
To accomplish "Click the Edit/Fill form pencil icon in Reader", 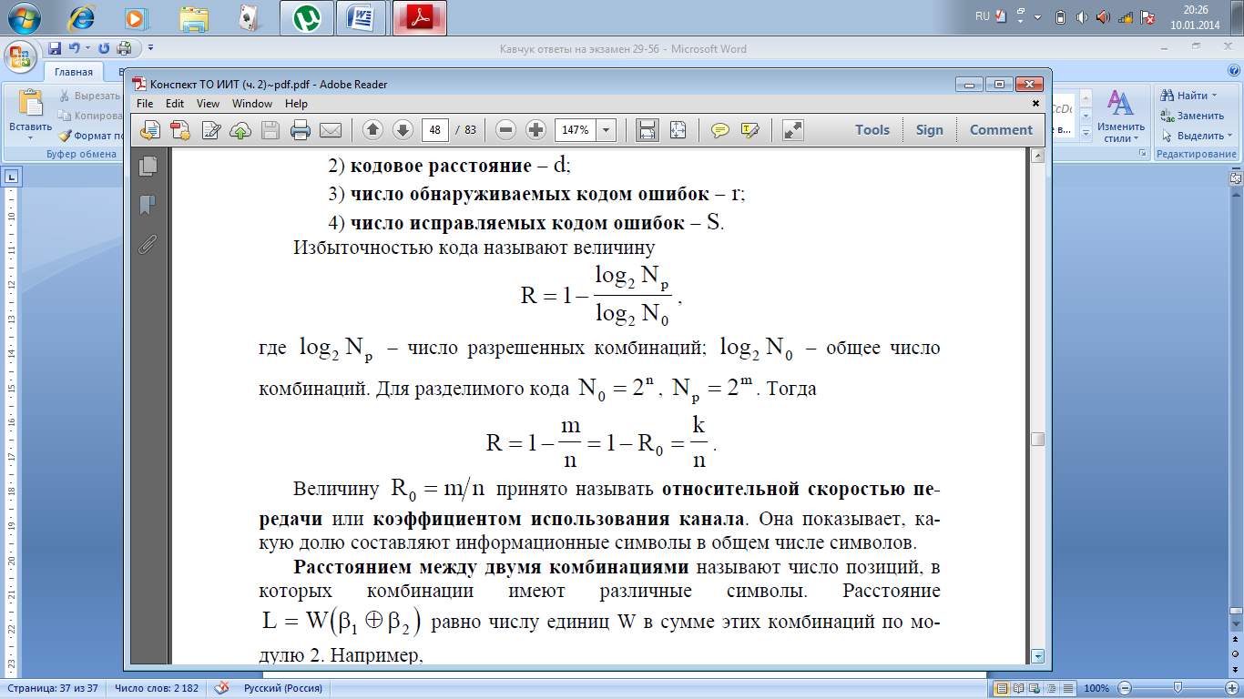I will pos(211,130).
